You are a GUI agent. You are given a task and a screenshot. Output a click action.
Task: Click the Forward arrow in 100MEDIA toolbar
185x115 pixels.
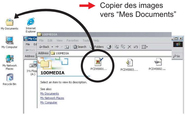57,47
